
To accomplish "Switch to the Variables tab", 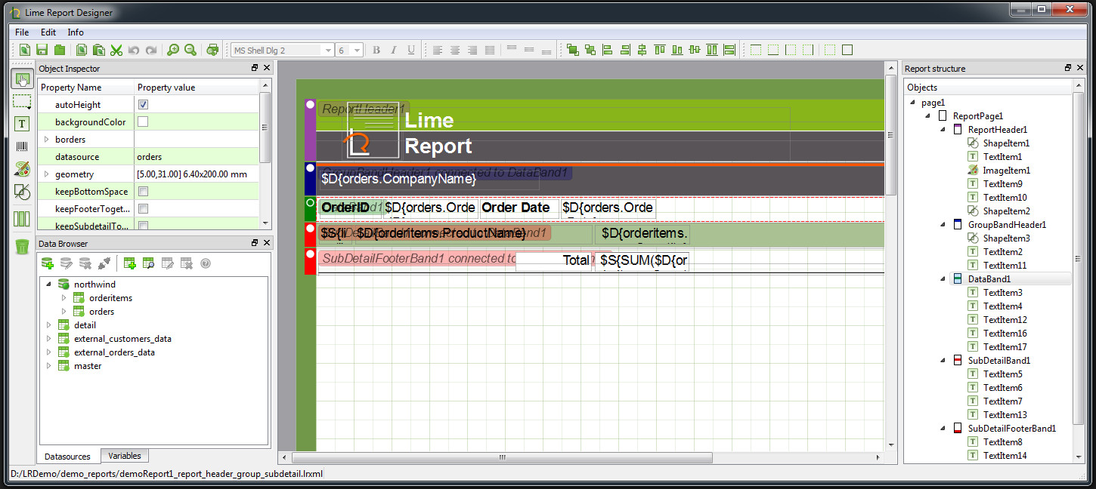I will pos(125,456).
